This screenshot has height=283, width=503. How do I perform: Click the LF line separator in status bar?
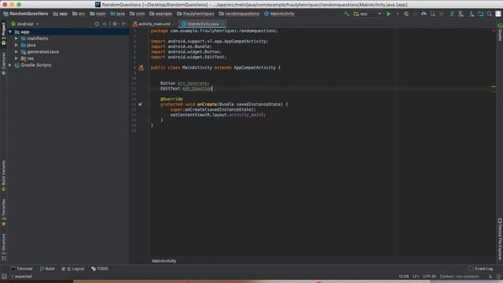416,276
